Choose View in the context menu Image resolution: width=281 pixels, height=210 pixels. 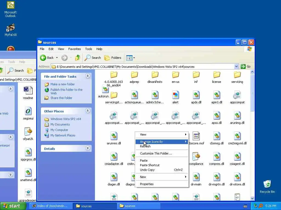point(161,135)
